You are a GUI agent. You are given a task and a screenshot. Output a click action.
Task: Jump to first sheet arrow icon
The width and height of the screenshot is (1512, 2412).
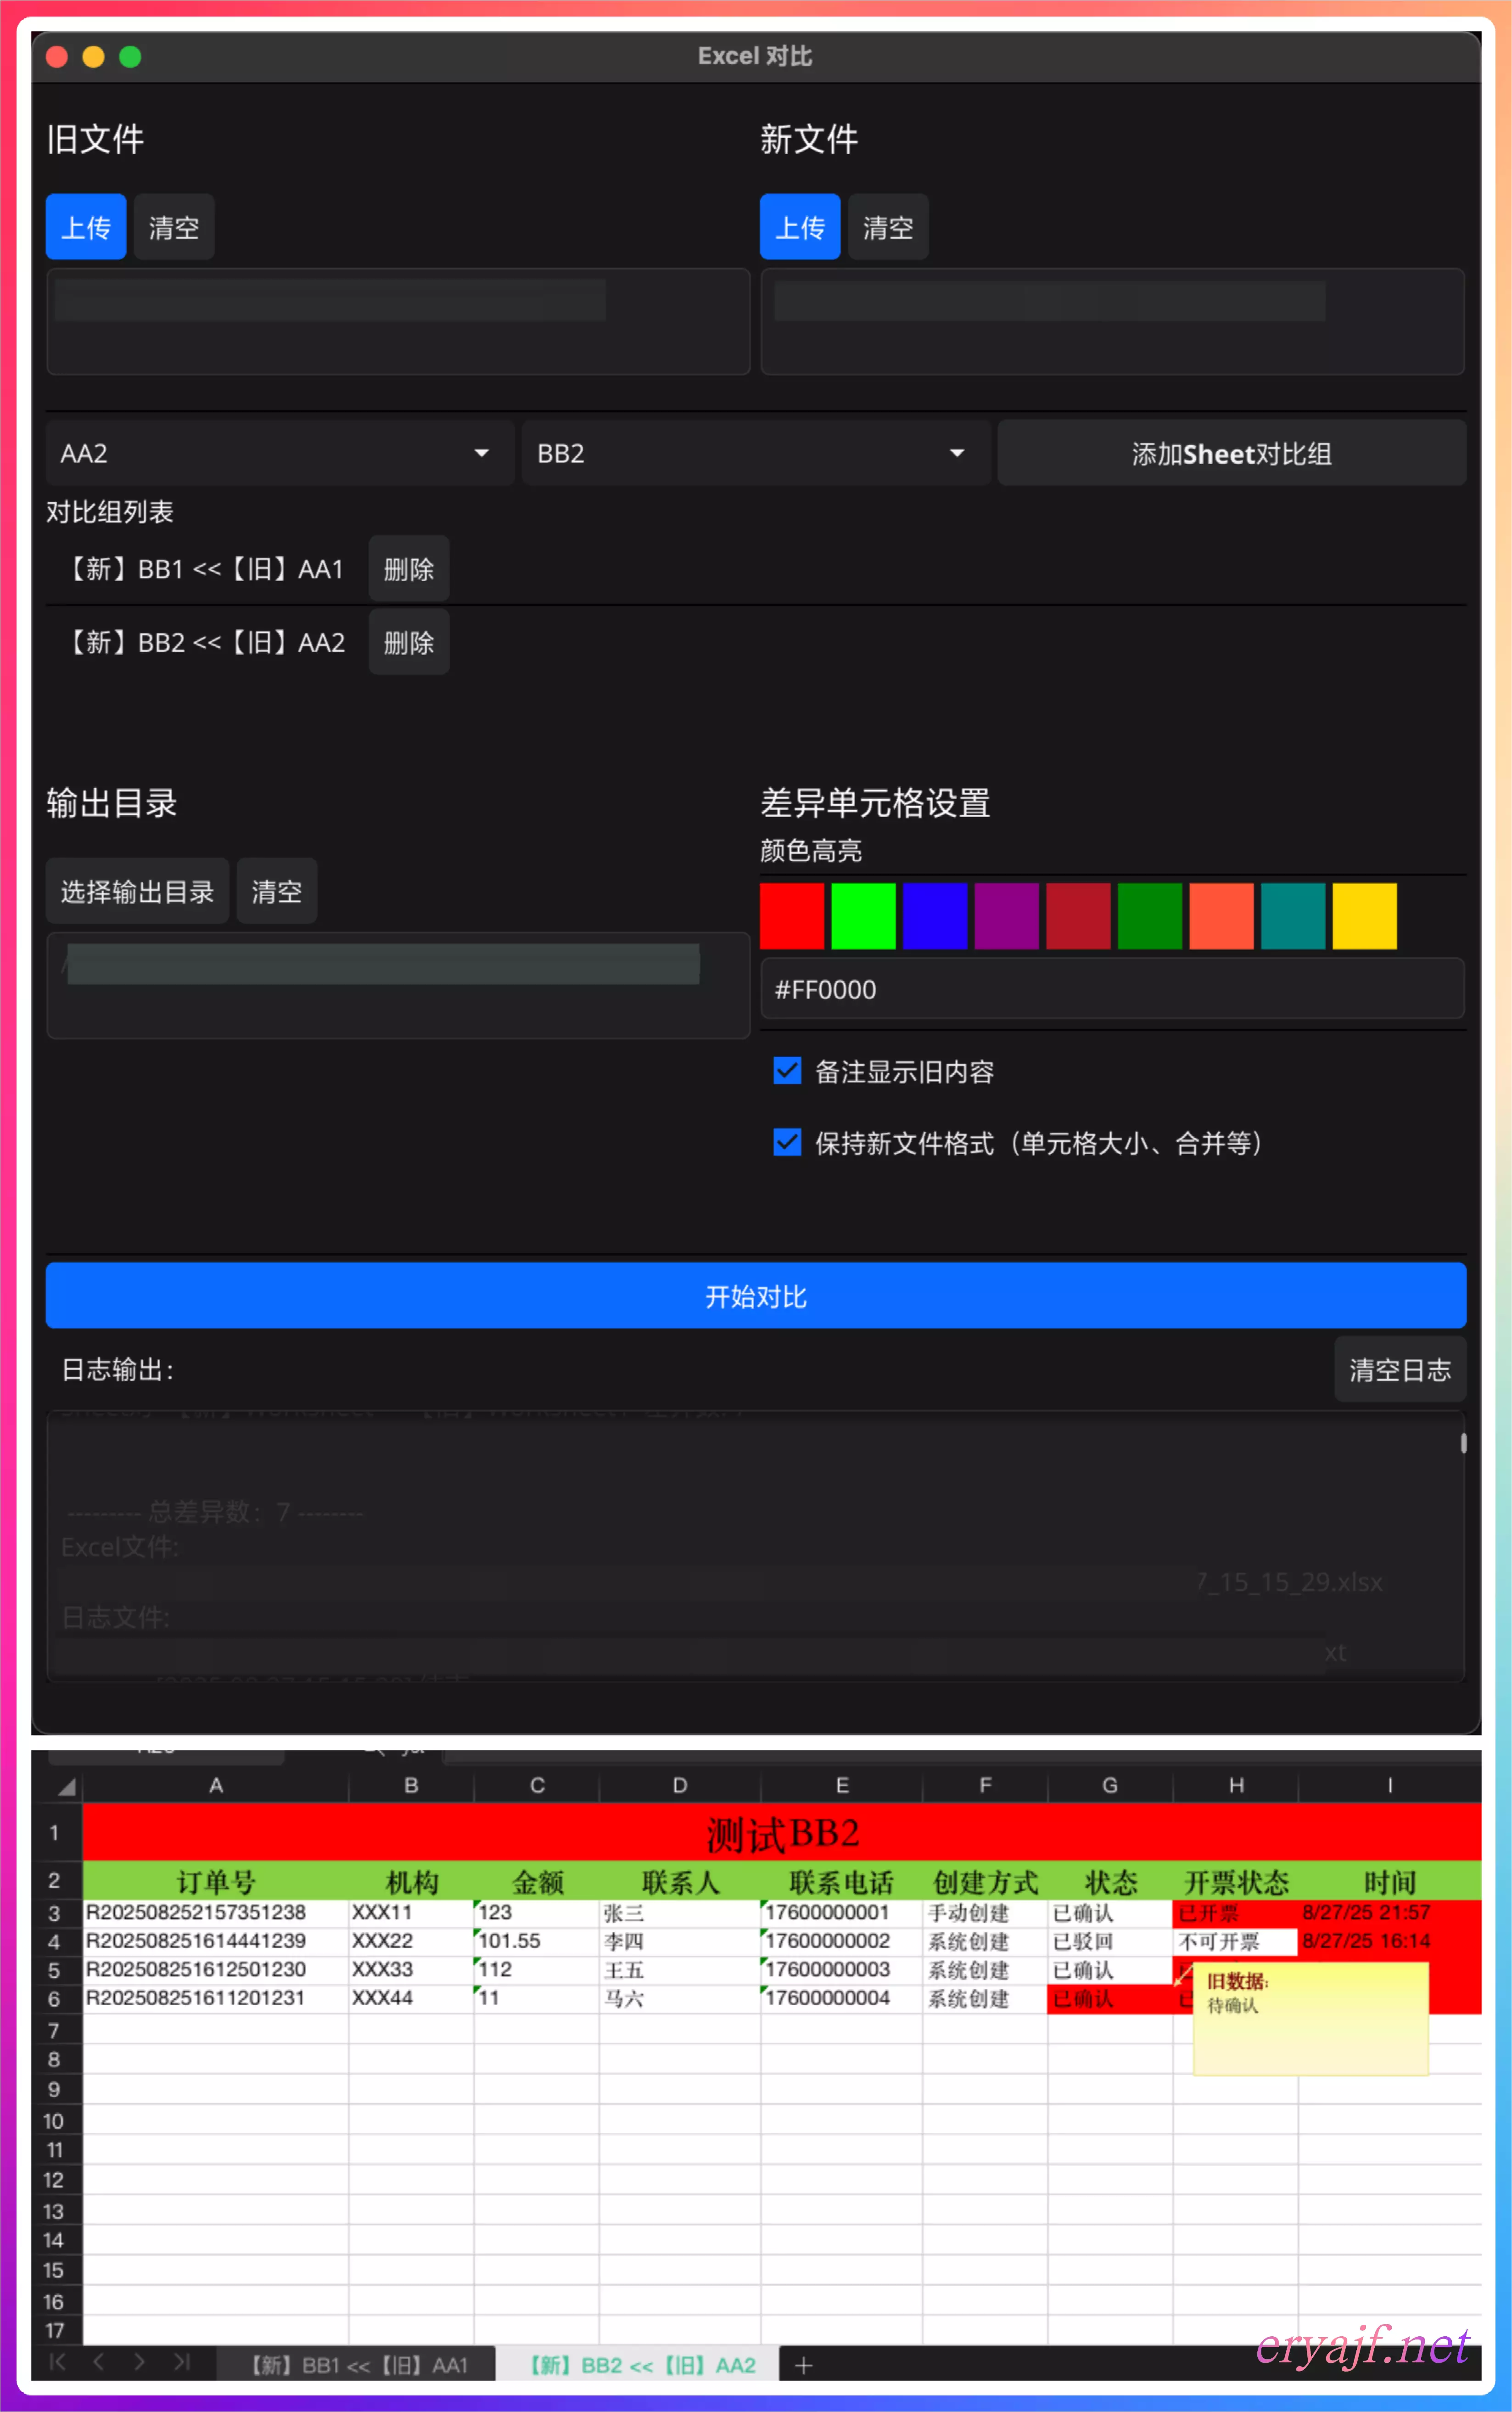point(57,2362)
